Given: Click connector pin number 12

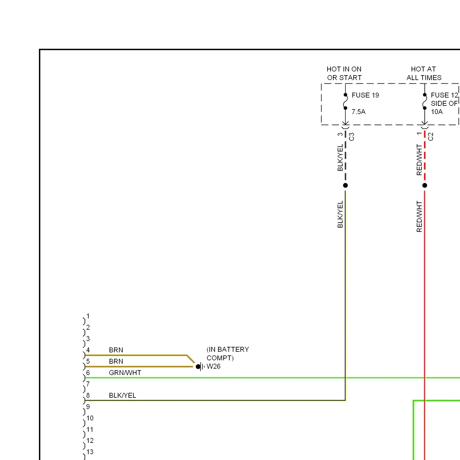Looking at the screenshot, I should point(90,440).
